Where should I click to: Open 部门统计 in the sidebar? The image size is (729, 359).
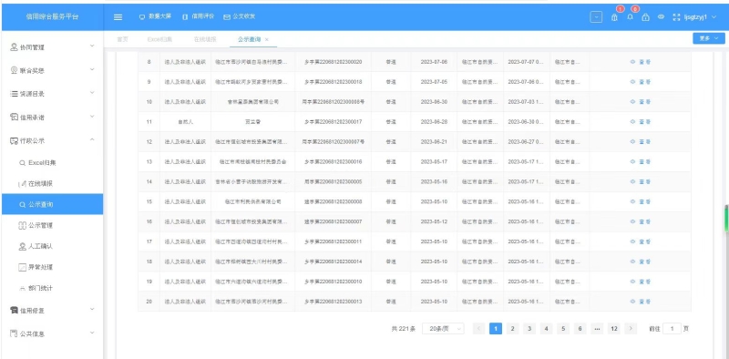[x=53, y=288]
